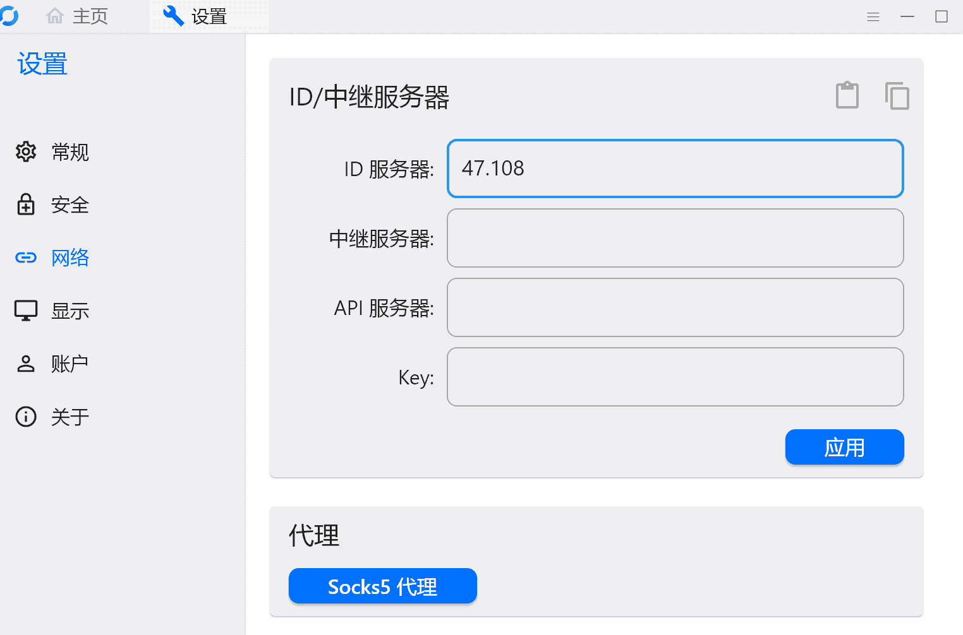Click the Key input field
This screenshot has width=963, height=635.
coord(675,377)
